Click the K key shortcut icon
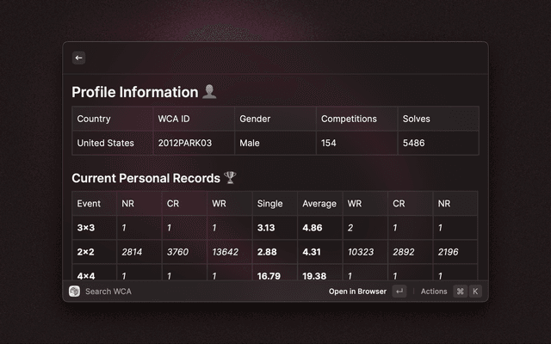This screenshot has height=344, width=551. point(474,292)
